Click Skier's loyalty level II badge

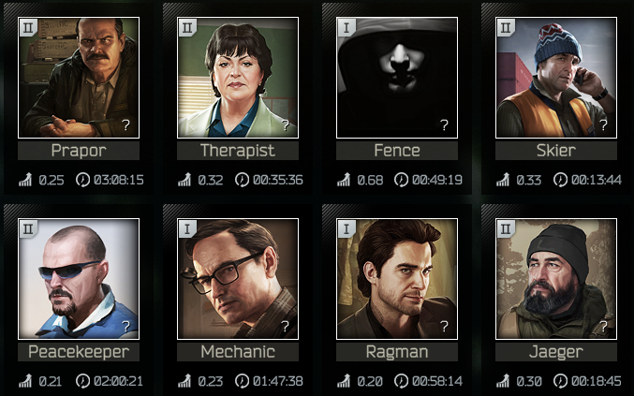click(x=506, y=27)
